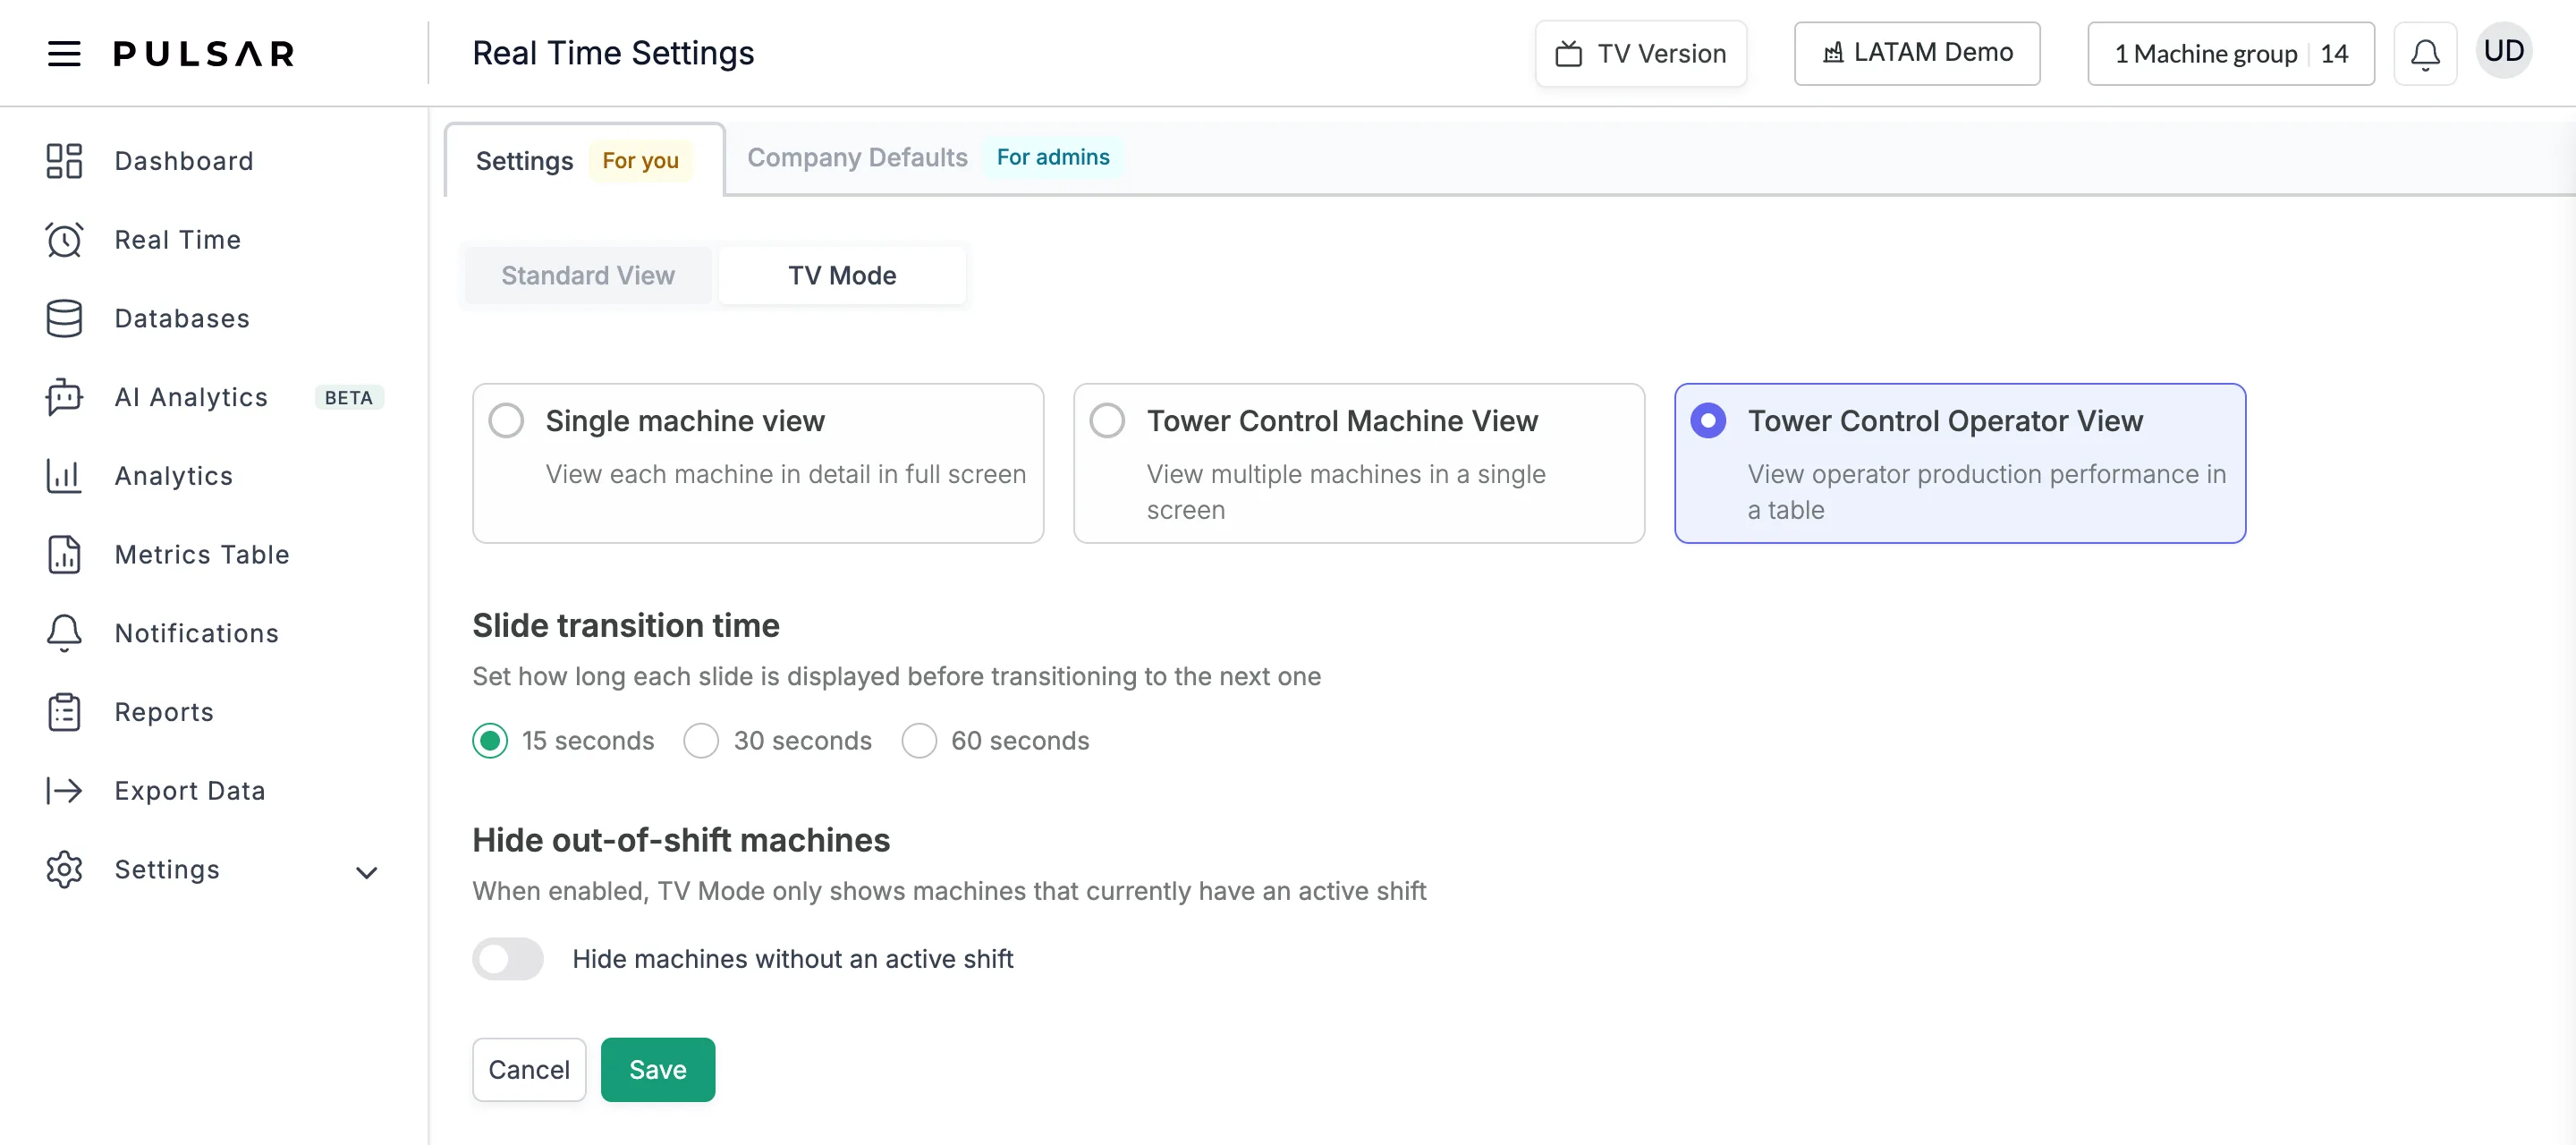Image resolution: width=2576 pixels, height=1145 pixels.
Task: Click the Notifications bell icon in sidebar
Action: 64,633
